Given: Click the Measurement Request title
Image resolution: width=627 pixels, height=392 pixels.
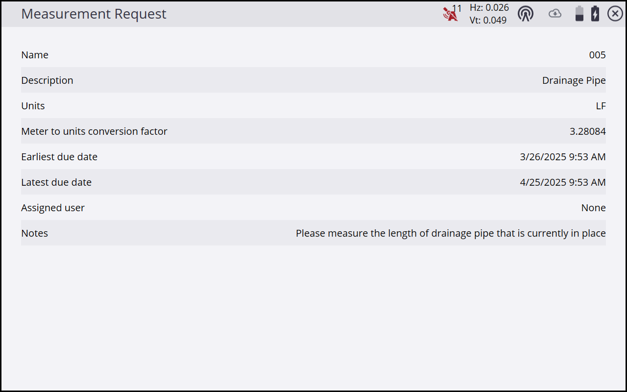Looking at the screenshot, I should pyautogui.click(x=94, y=14).
